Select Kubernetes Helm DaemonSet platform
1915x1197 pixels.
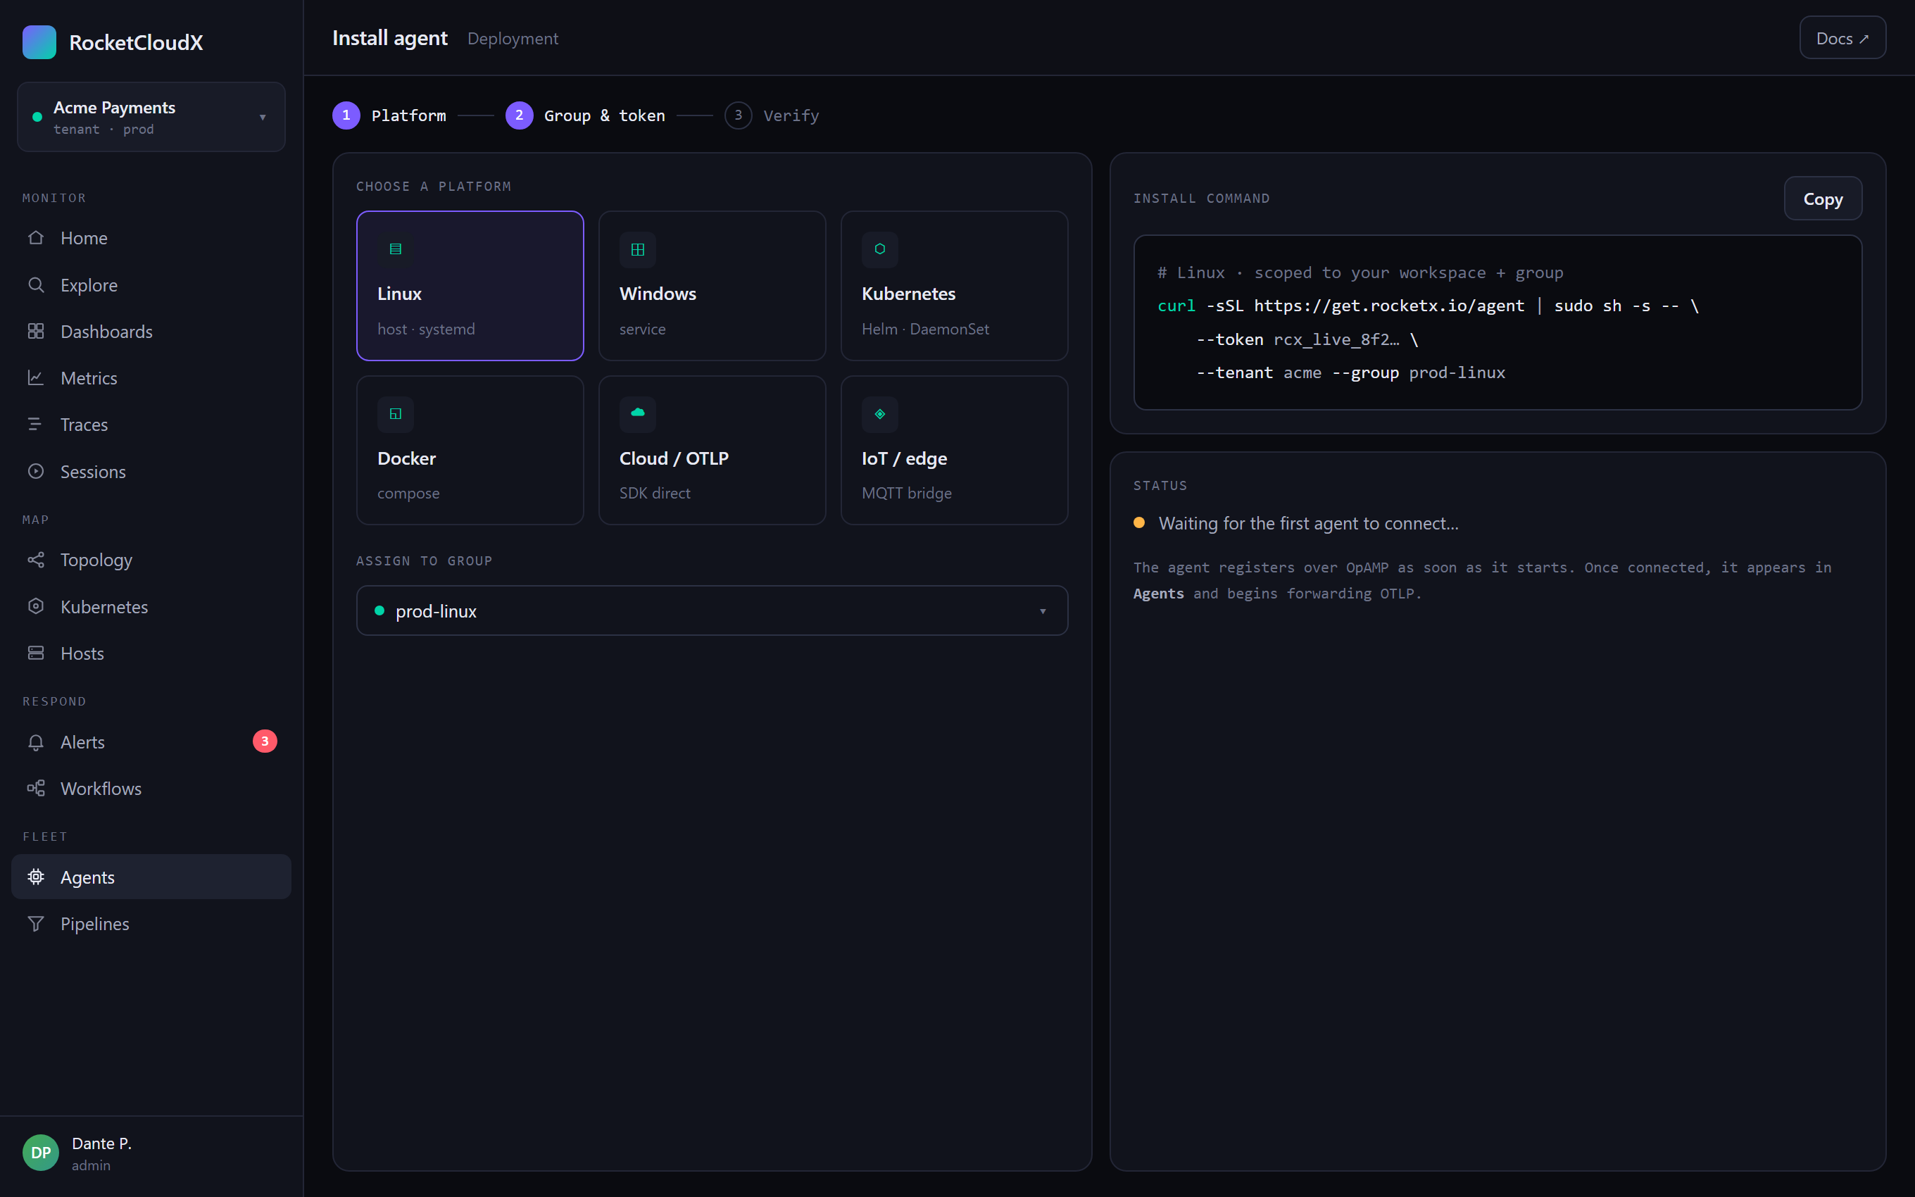tap(955, 286)
